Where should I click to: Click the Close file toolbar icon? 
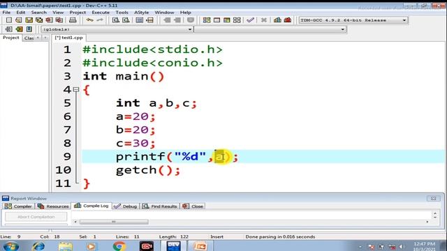coord(49,20)
